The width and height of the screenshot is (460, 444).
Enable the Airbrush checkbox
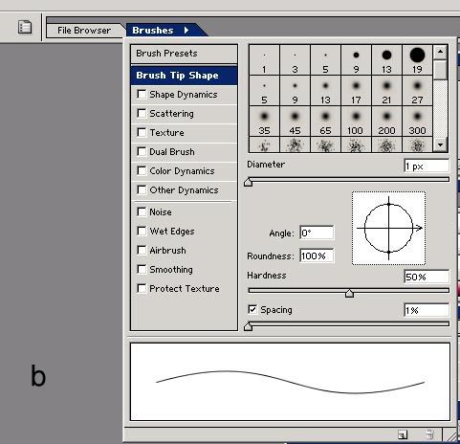click(x=142, y=250)
